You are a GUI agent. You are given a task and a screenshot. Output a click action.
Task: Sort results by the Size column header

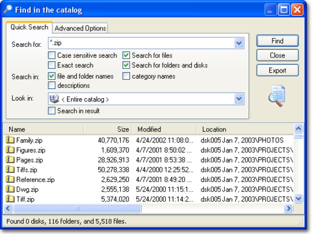click(x=108, y=129)
